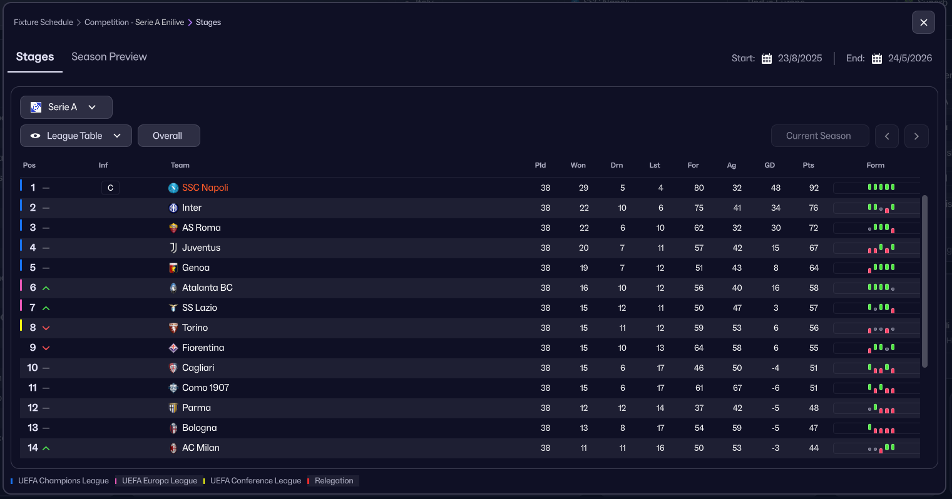Click the Juventus club badge icon
Image resolution: width=952 pixels, height=499 pixels.
[173, 248]
